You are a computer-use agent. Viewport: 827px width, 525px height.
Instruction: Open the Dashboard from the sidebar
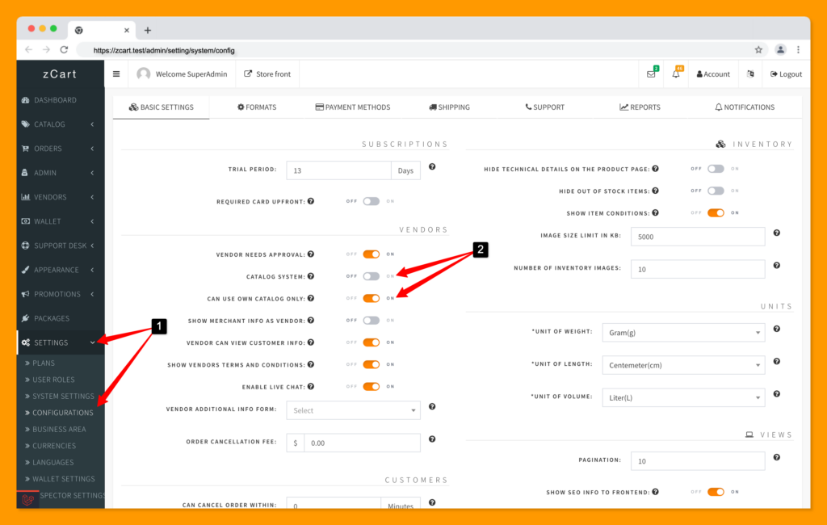click(57, 99)
